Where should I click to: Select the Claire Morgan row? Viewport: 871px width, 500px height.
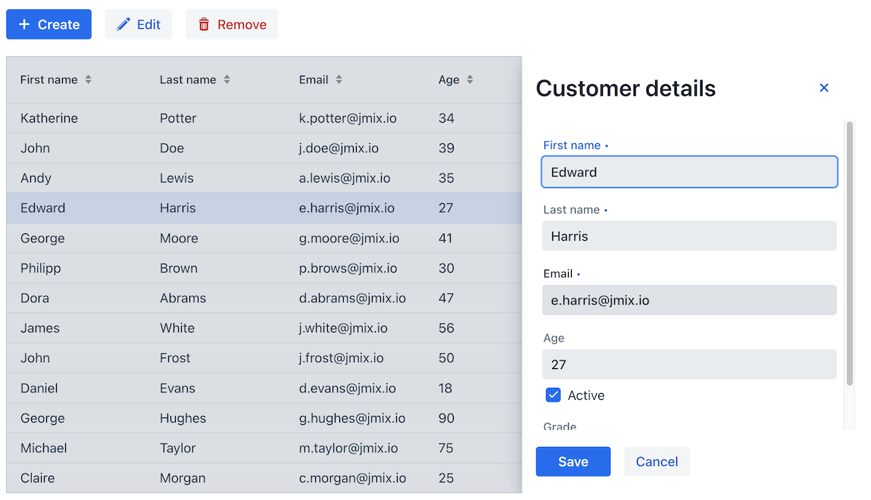[227, 478]
